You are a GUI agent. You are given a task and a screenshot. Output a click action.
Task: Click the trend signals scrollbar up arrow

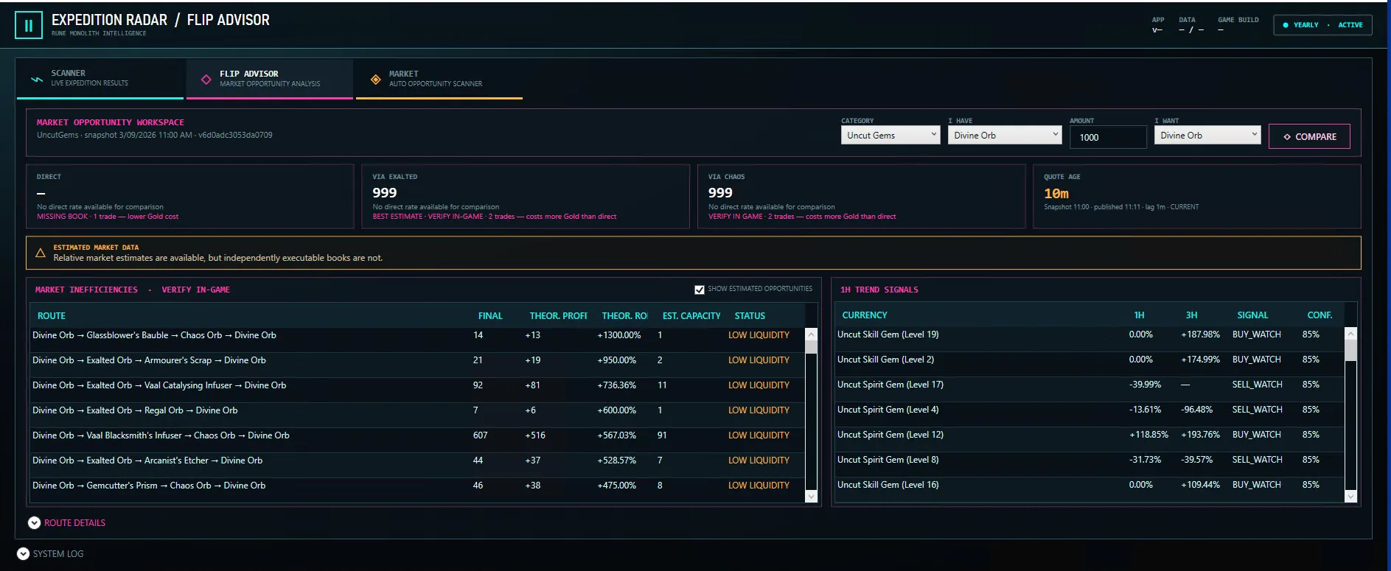coord(1351,334)
